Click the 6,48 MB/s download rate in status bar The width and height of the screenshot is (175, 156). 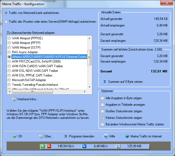pos(101,146)
